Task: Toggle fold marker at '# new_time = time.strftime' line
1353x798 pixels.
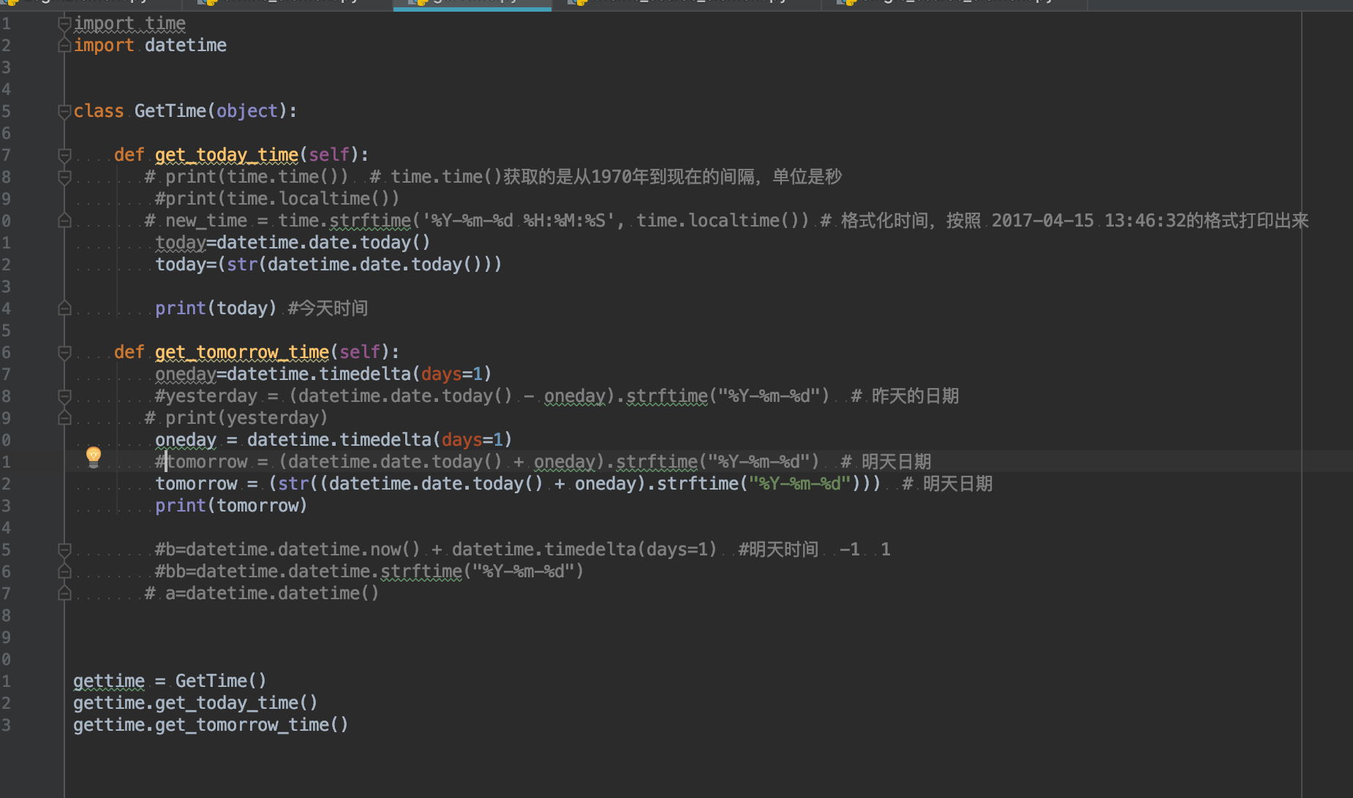Action: (x=64, y=221)
